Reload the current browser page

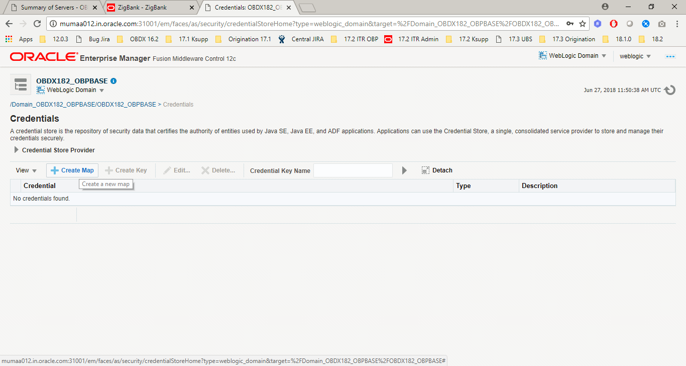(37, 24)
